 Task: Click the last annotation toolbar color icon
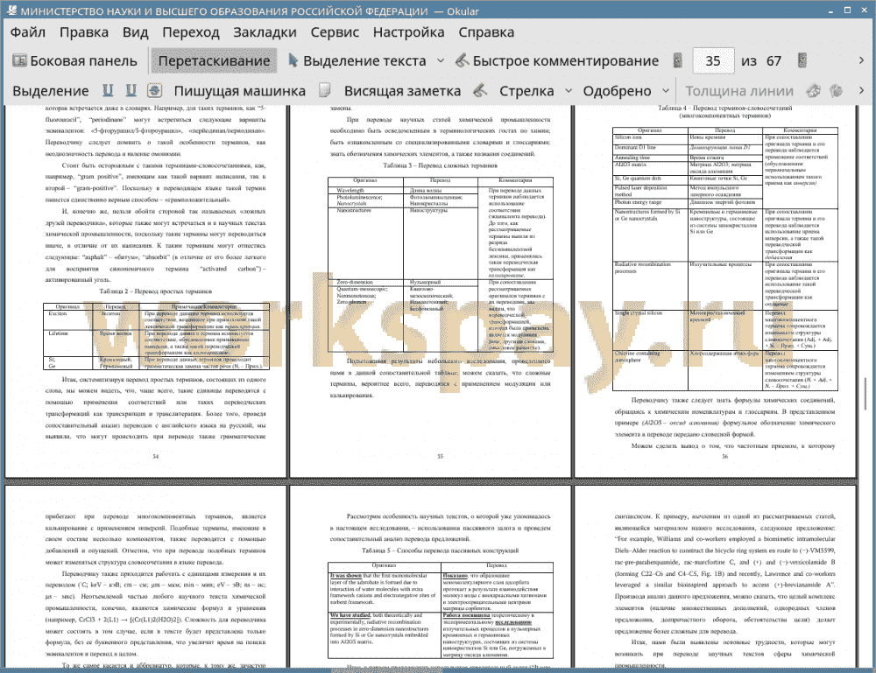[837, 91]
